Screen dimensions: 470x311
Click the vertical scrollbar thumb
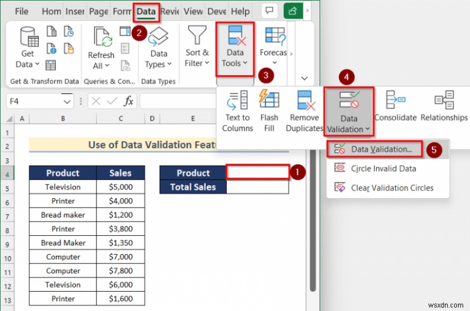point(313,220)
